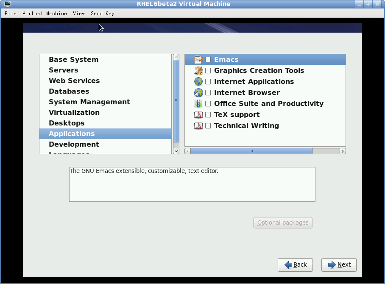Open the View menu
The height and width of the screenshot is (284, 385).
(x=79, y=14)
